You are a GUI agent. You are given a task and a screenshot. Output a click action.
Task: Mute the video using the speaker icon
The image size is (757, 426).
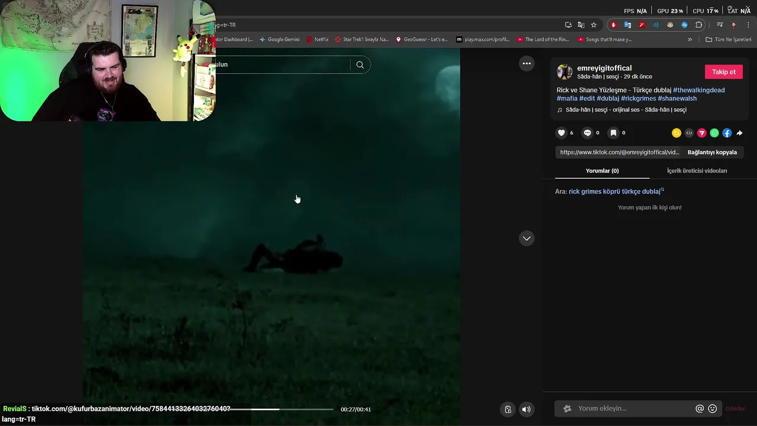coord(526,409)
